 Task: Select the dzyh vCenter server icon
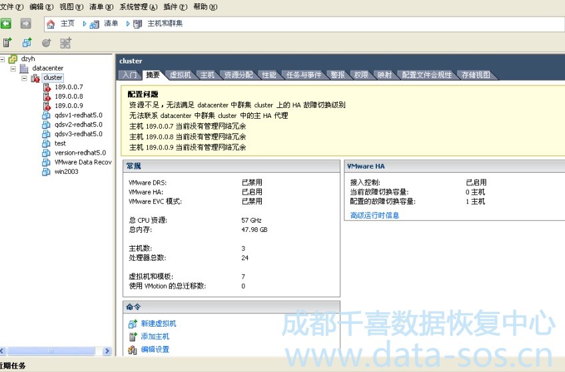13,59
